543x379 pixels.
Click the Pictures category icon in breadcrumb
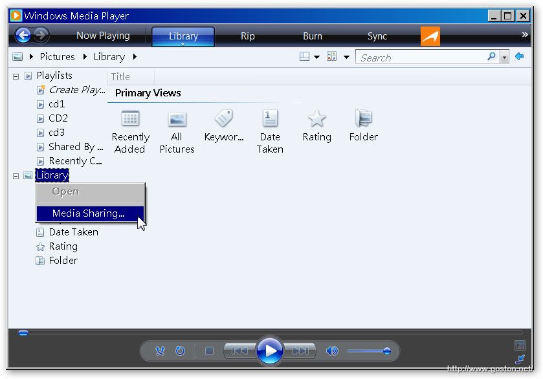17,56
